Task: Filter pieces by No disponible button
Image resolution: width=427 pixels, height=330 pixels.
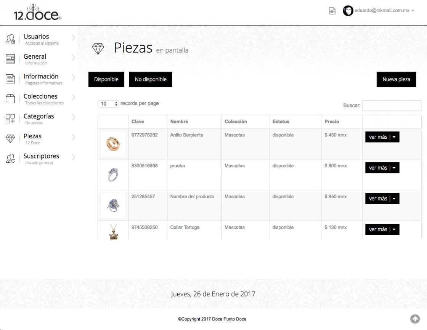Action: [x=151, y=79]
